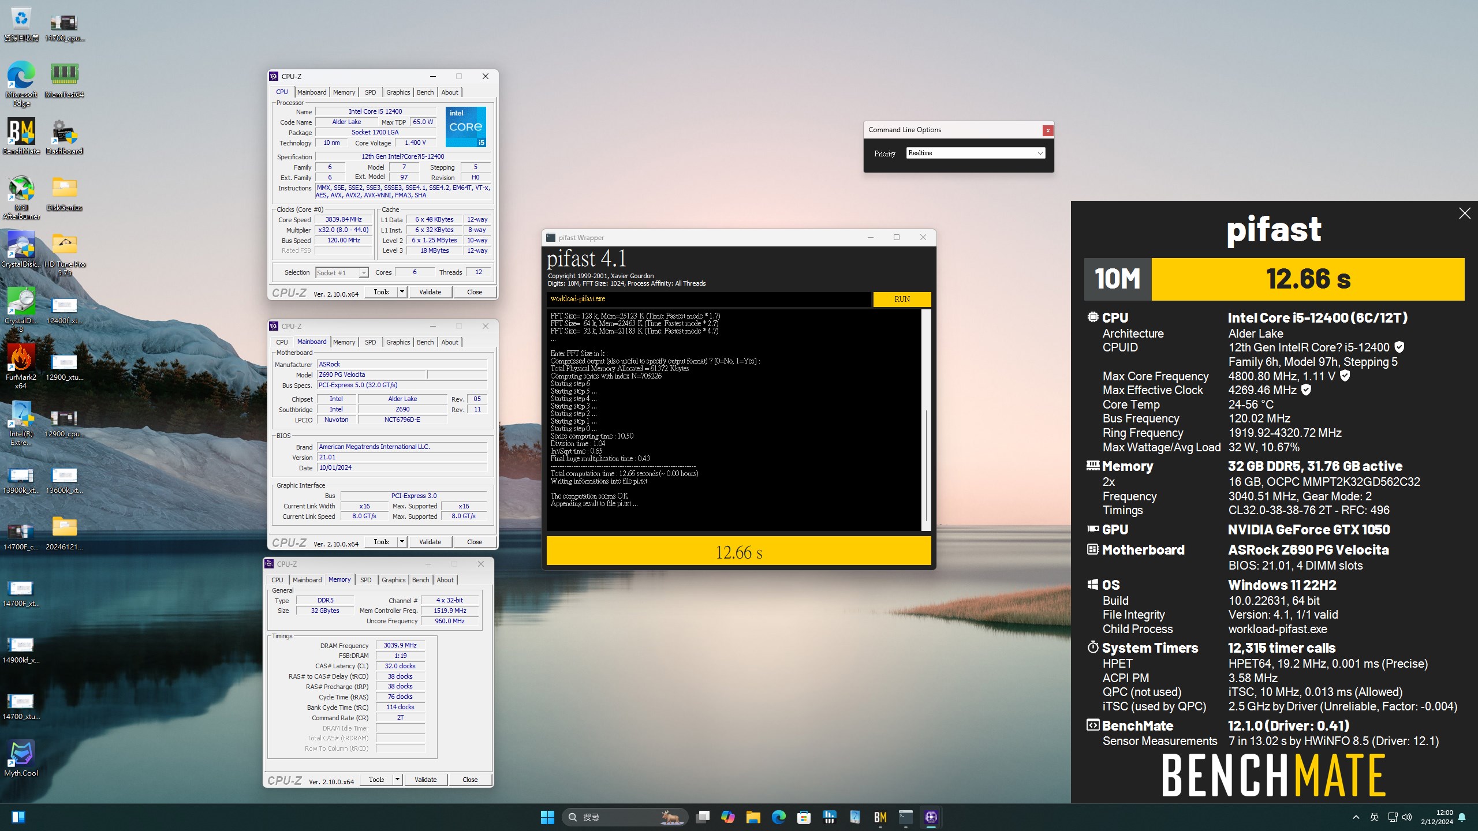Click the 12.66 s result bar in pifast
Viewport: 1478px width, 831px height.
pyautogui.click(x=738, y=552)
